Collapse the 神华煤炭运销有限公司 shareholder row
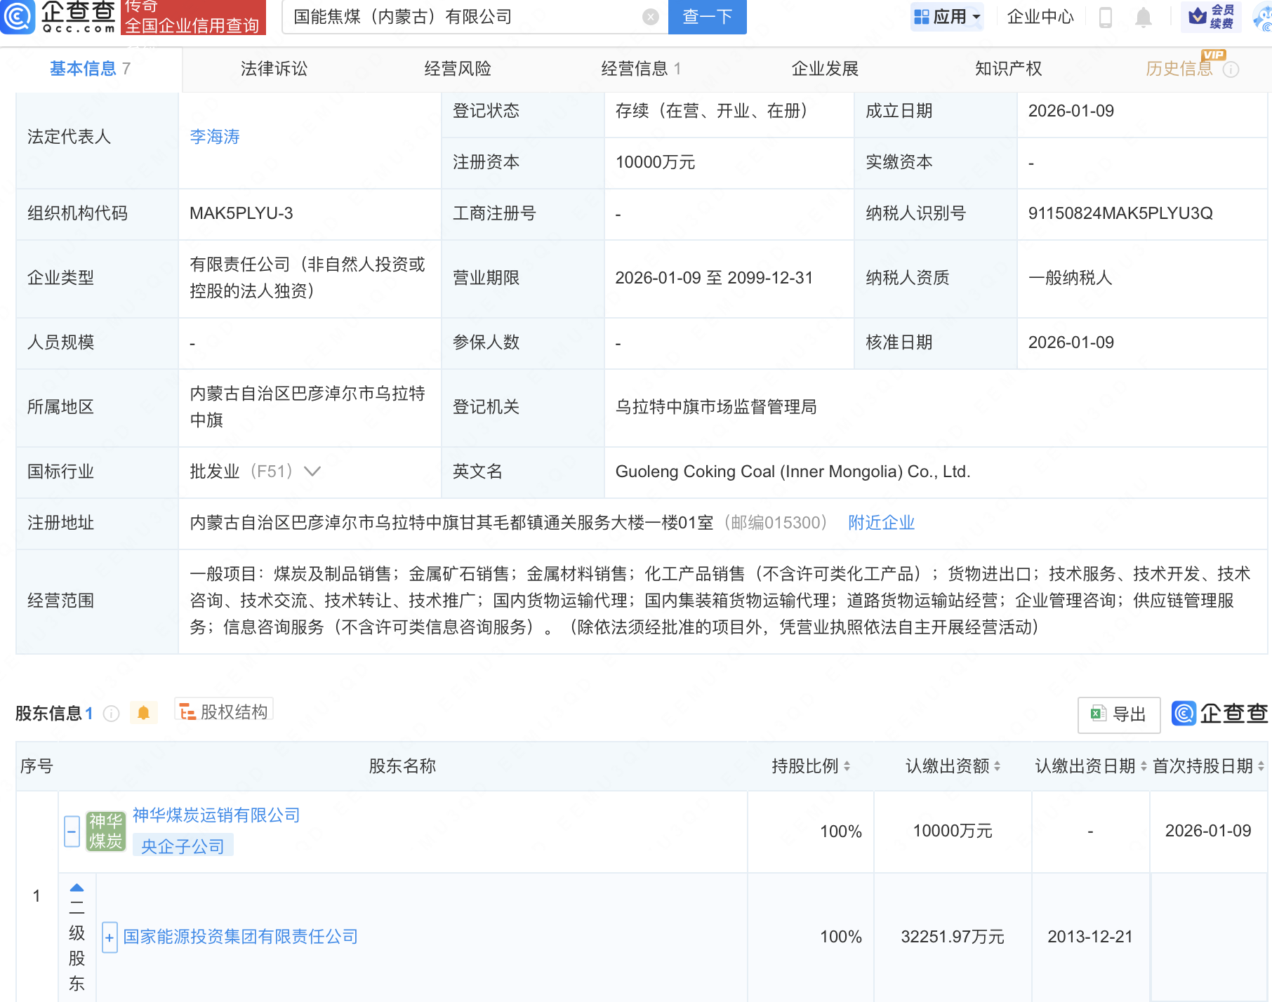This screenshot has height=1002, width=1272. coord(72,831)
